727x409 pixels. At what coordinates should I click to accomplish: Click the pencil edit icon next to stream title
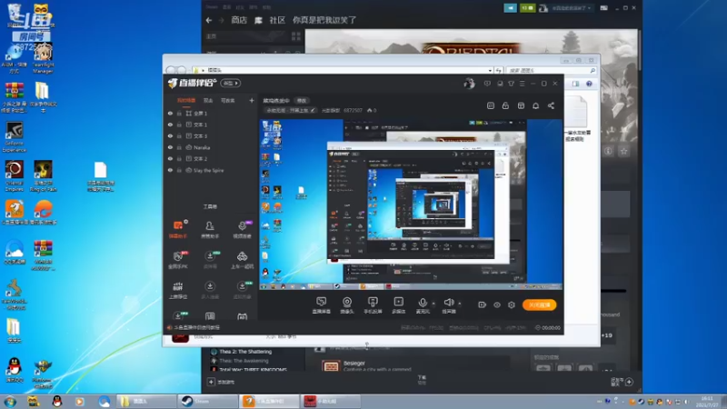(313, 110)
